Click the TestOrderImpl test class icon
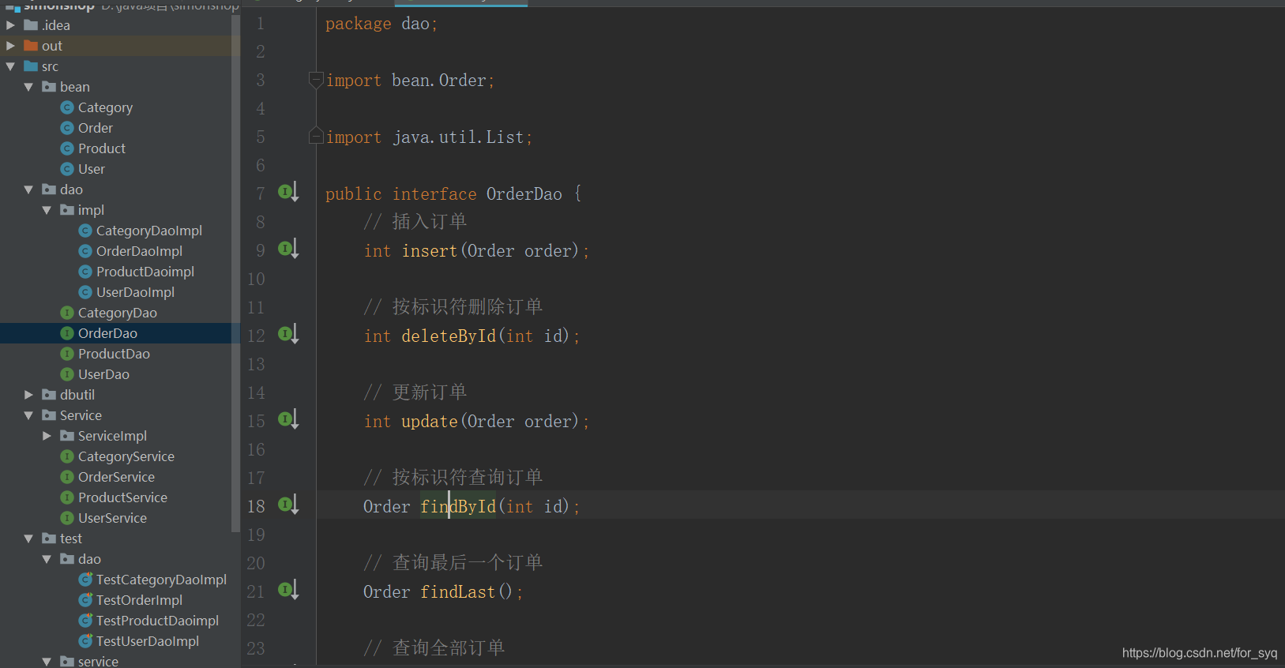This screenshot has width=1285, height=668. [x=85, y=600]
